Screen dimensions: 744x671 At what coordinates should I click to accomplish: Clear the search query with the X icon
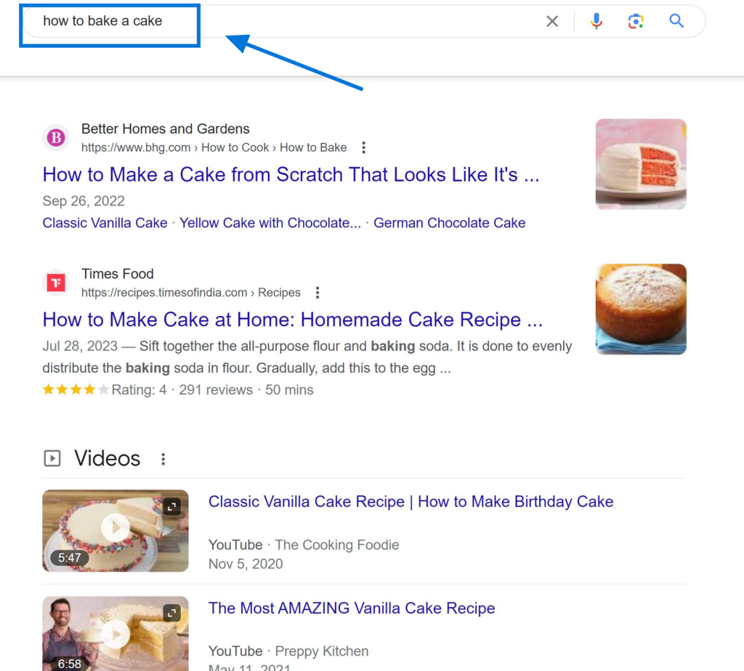[x=552, y=21]
